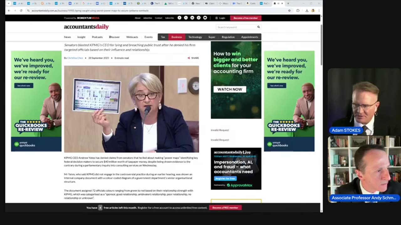
Task: Open the Discover menu
Action: 114,37
